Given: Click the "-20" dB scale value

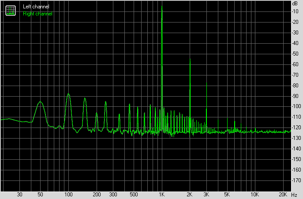Looking at the screenshot, I should coord(295,22).
